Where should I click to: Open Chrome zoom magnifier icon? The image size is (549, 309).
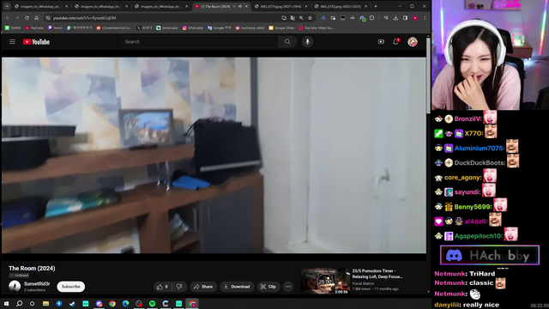pos(301,18)
